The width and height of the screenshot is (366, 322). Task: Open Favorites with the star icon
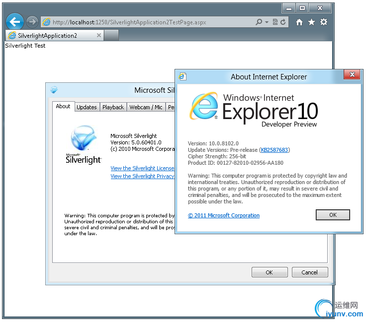point(311,22)
